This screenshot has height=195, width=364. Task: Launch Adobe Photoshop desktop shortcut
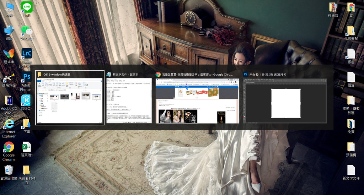pyautogui.click(x=26, y=81)
